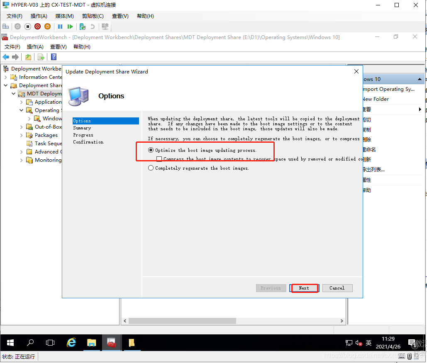Pause the virtual machine

coord(60,27)
